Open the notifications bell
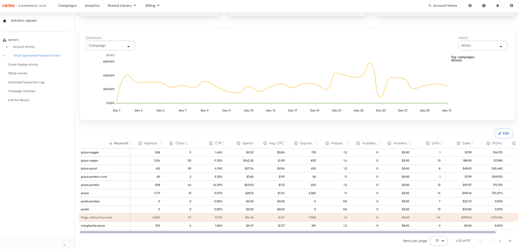This screenshot has width=519, height=249. coord(498,6)
